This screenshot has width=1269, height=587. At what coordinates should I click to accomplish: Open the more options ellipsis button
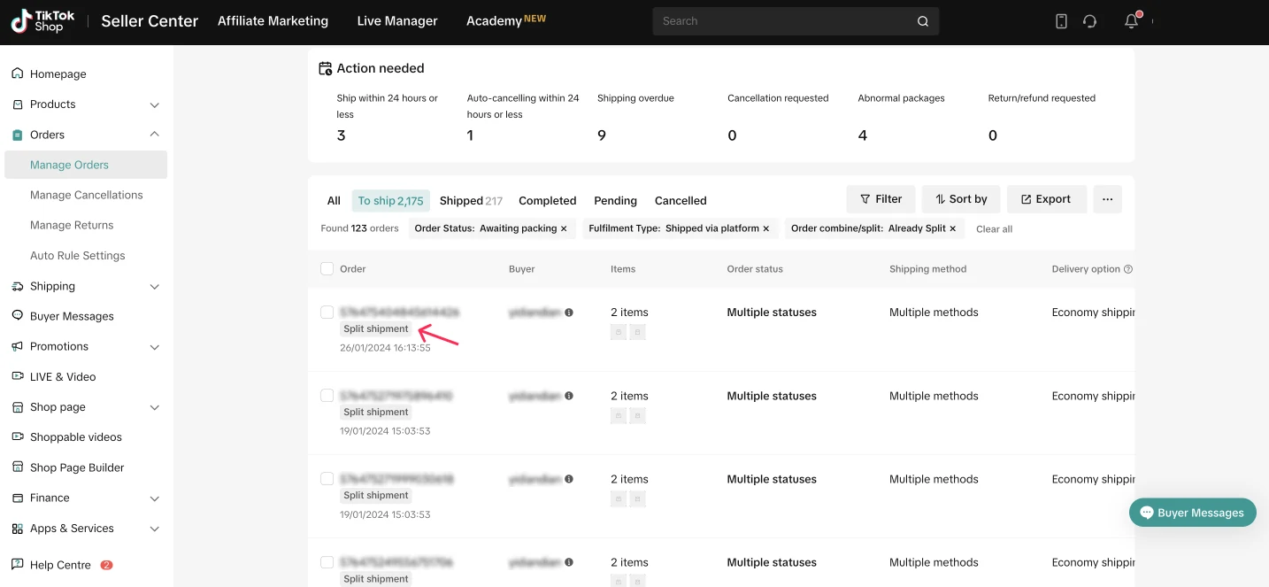(x=1107, y=199)
